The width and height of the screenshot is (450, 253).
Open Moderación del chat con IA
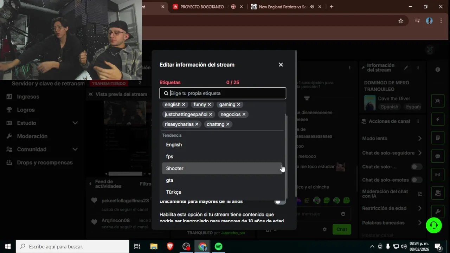(x=392, y=194)
